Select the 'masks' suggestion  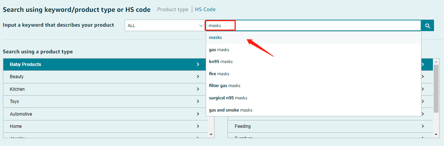pyautogui.click(x=313, y=37)
